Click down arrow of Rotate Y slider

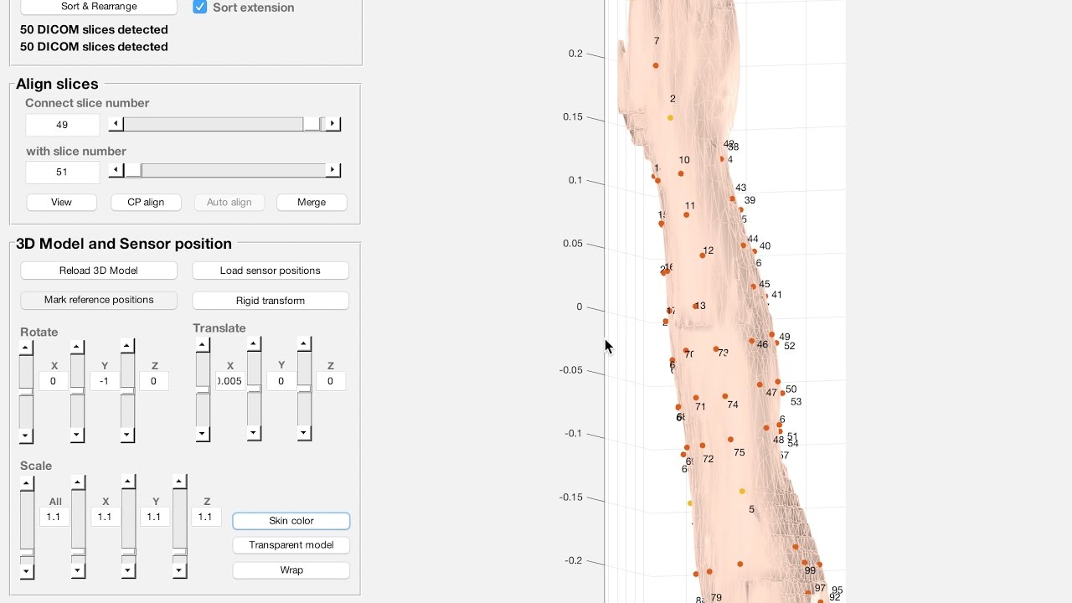77,435
